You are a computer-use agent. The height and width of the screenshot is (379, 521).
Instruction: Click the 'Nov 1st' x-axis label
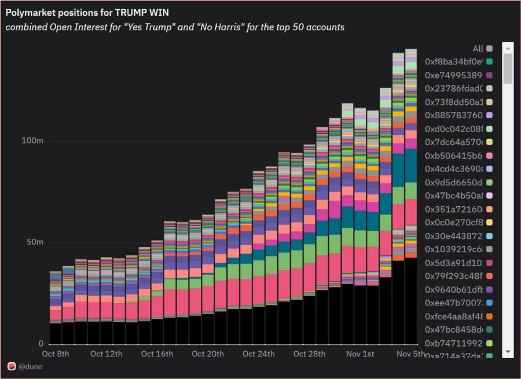tap(360, 354)
